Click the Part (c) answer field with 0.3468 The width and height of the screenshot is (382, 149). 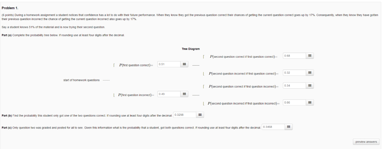pos(273,127)
